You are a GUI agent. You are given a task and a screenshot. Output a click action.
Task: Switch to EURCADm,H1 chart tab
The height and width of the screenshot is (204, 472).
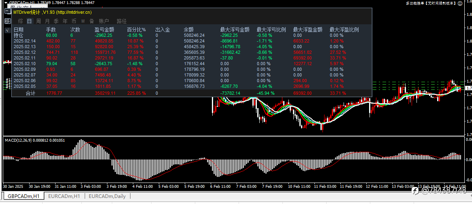64,196
